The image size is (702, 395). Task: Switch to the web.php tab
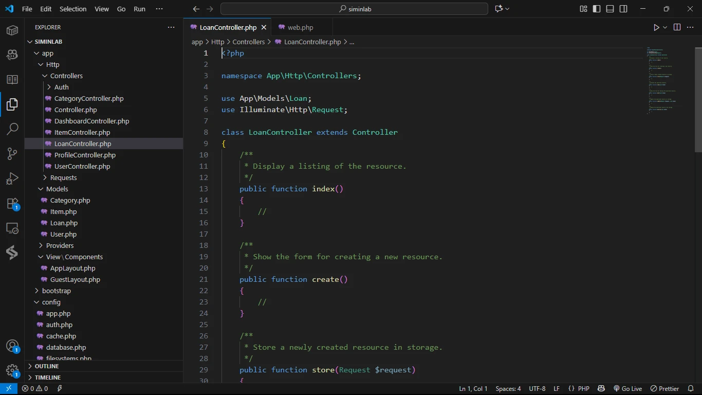pos(300,27)
